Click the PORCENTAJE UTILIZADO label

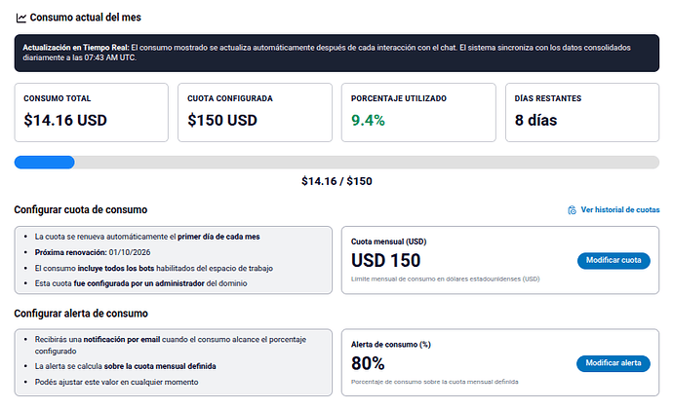[399, 98]
